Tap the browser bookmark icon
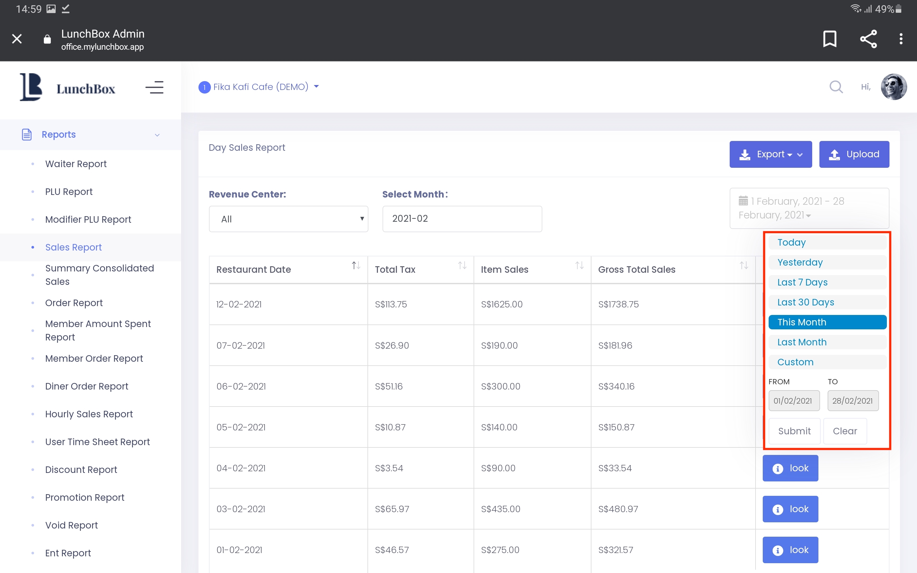 (x=830, y=39)
